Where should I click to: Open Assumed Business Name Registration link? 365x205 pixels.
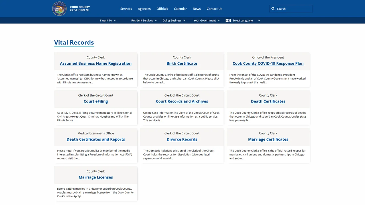[x=96, y=63]
